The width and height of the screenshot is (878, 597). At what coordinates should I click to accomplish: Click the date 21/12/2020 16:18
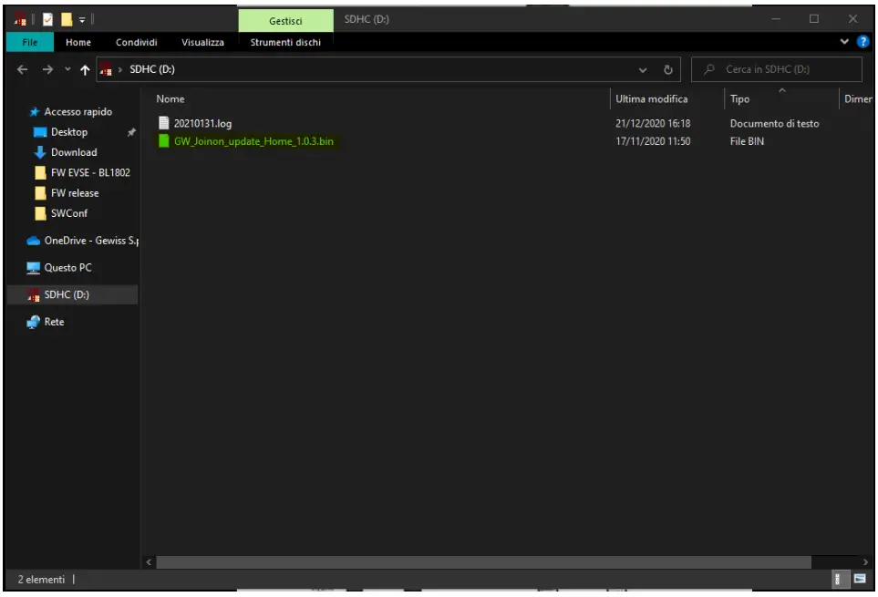pyautogui.click(x=653, y=123)
